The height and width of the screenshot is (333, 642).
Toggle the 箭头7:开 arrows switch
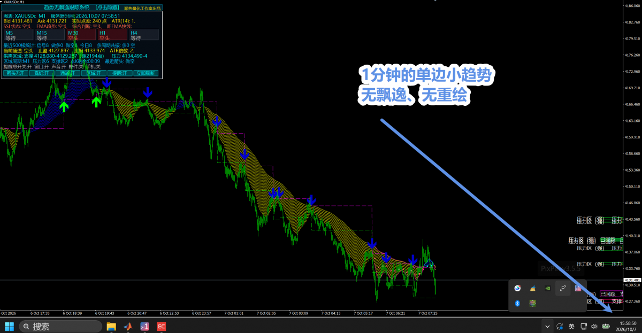(x=15, y=73)
